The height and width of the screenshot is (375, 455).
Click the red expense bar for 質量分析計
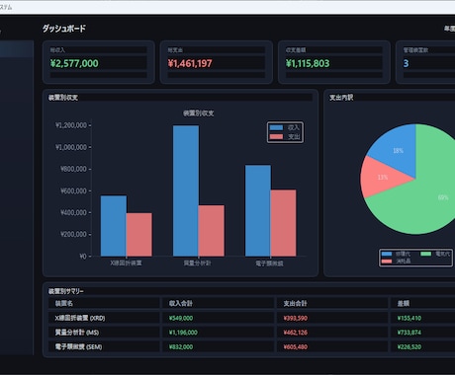[212, 231]
